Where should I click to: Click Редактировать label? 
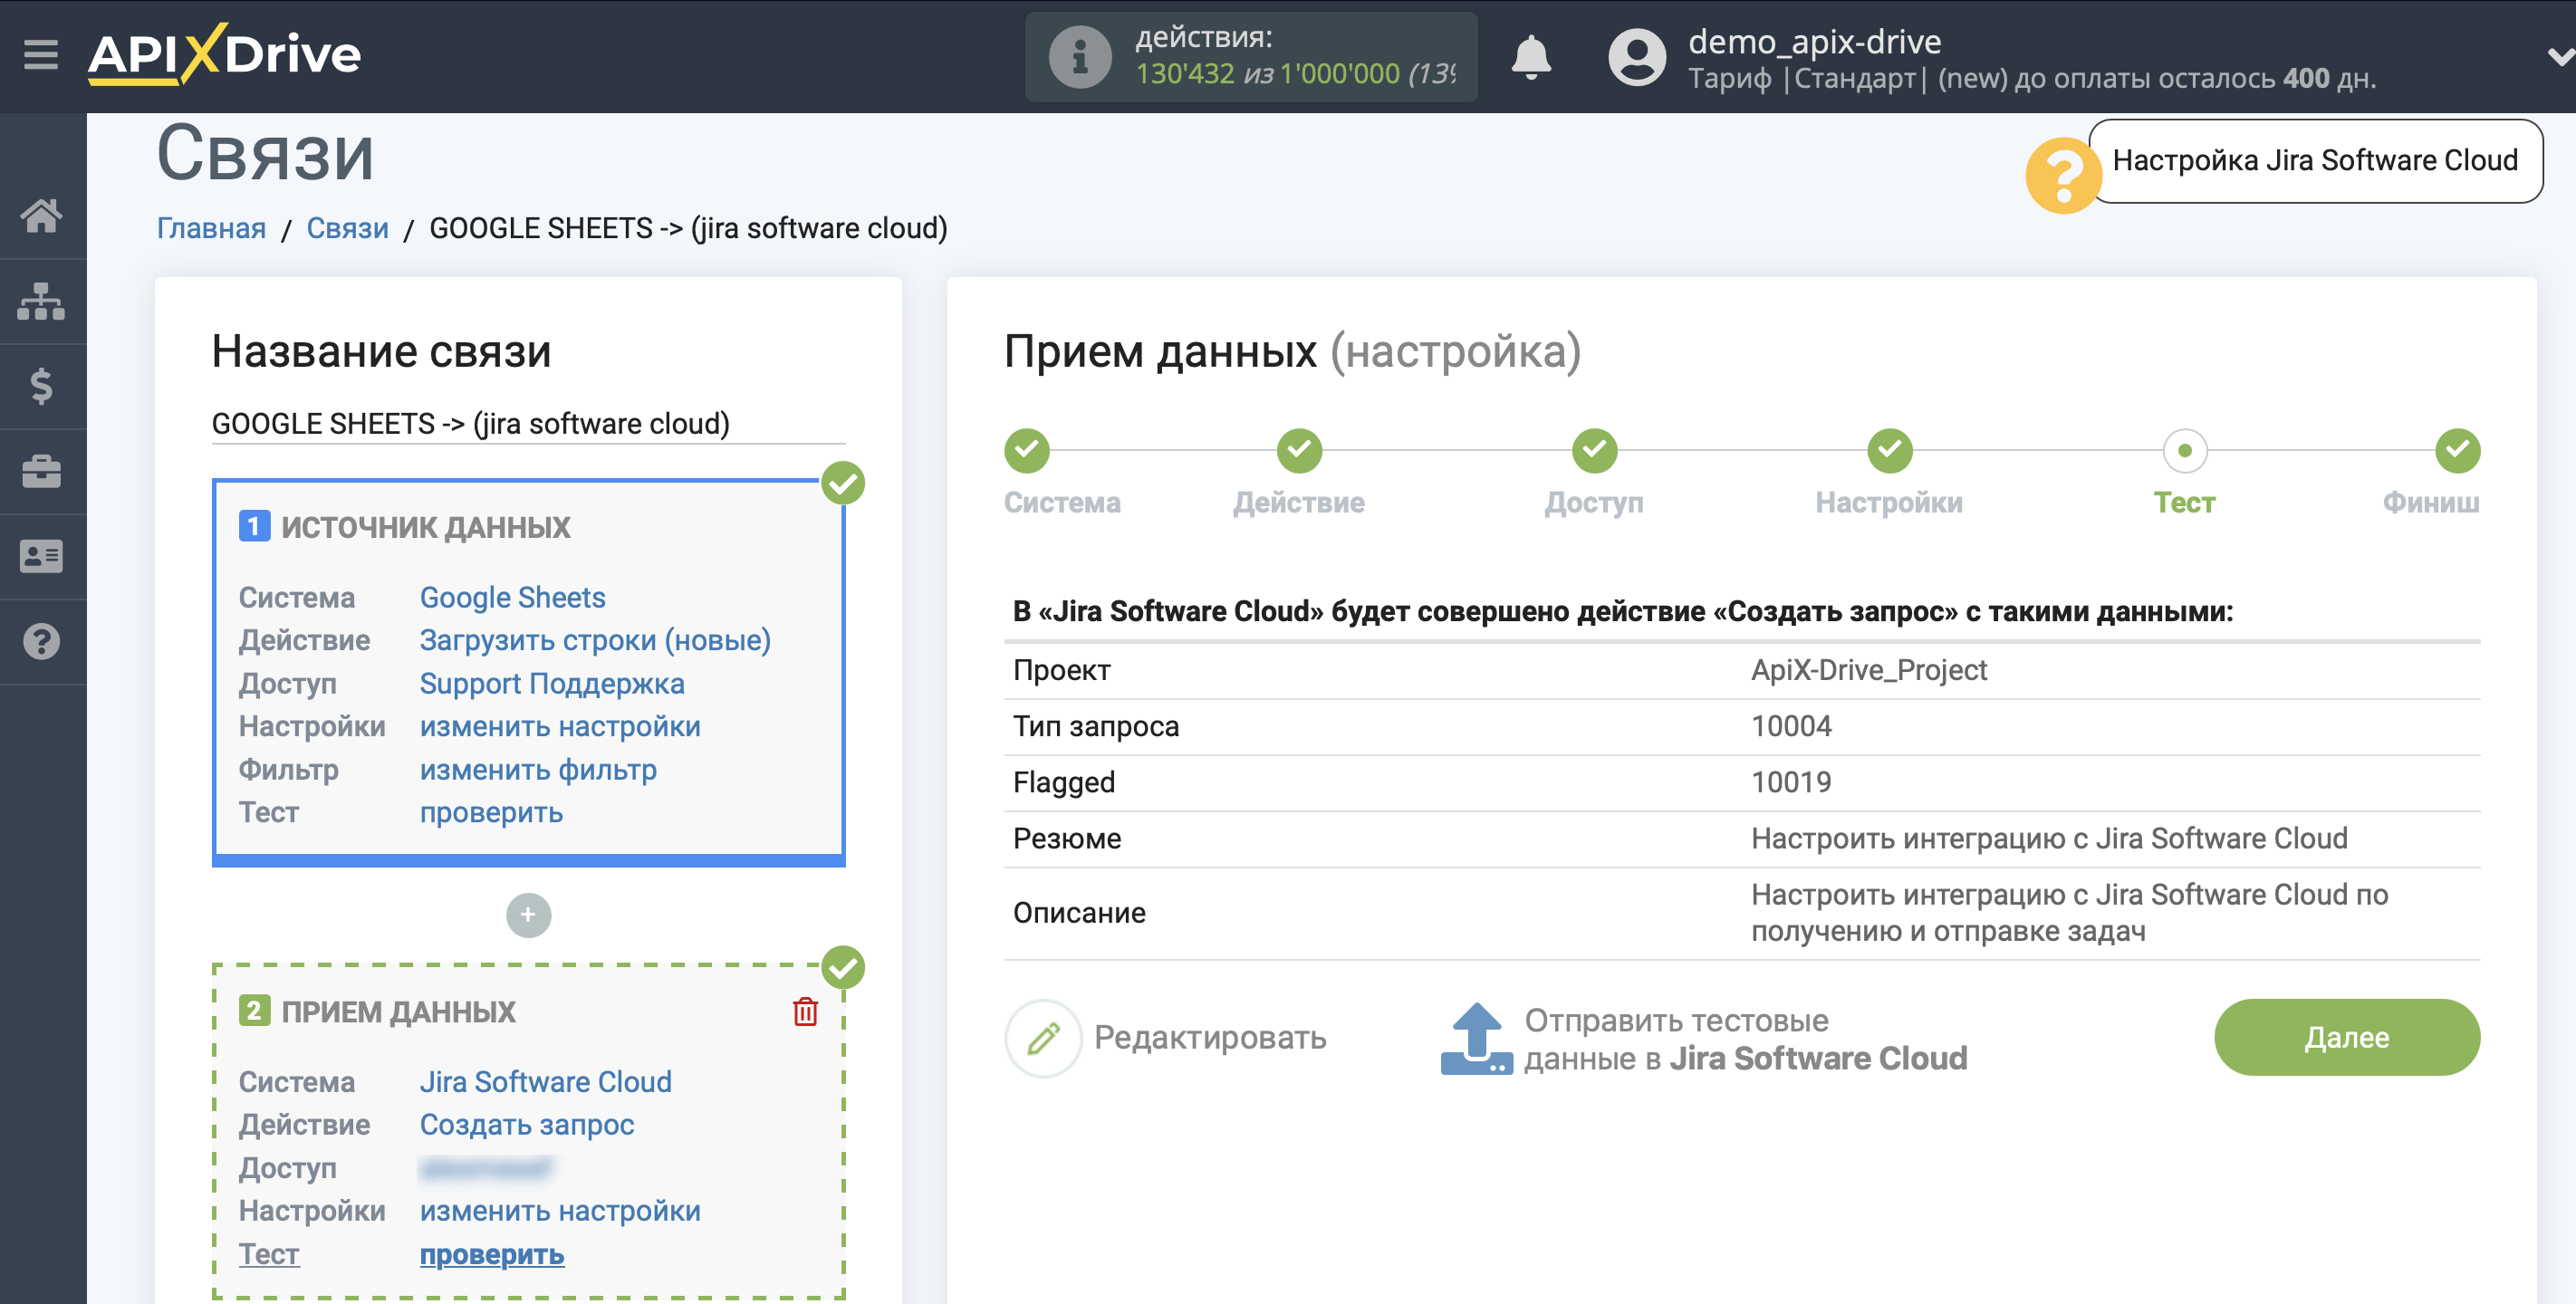(1210, 1037)
